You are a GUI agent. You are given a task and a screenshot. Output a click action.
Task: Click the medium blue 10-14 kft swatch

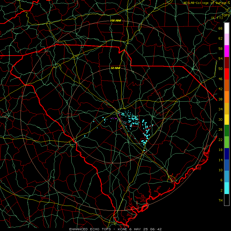(x=227, y=165)
